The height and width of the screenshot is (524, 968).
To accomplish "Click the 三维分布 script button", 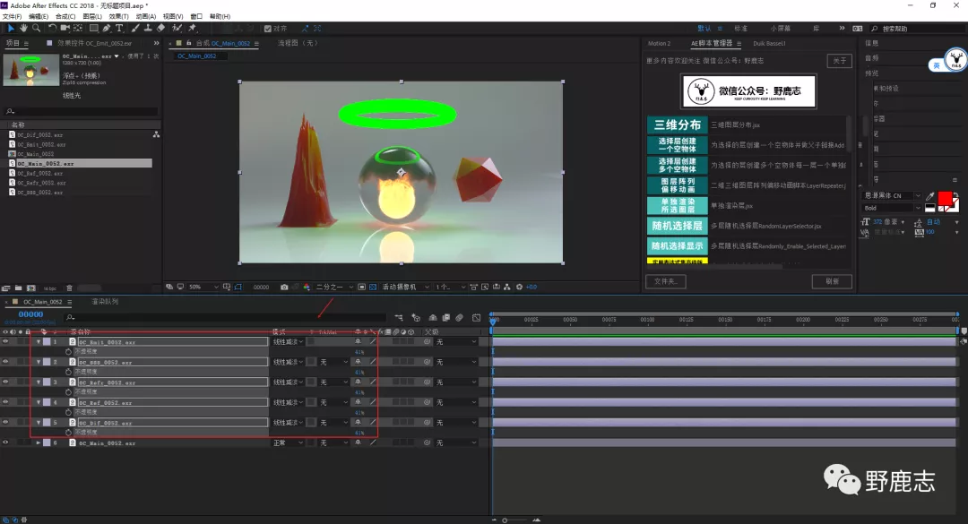I will tap(677, 125).
